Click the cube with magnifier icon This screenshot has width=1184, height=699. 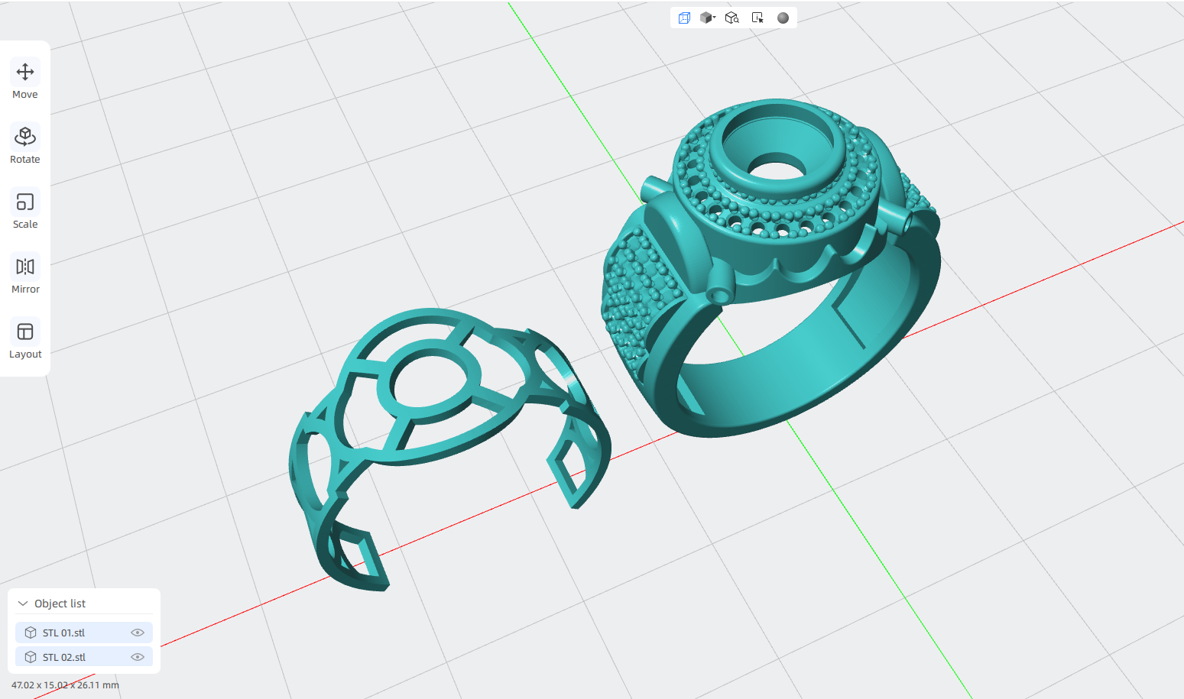click(x=732, y=18)
